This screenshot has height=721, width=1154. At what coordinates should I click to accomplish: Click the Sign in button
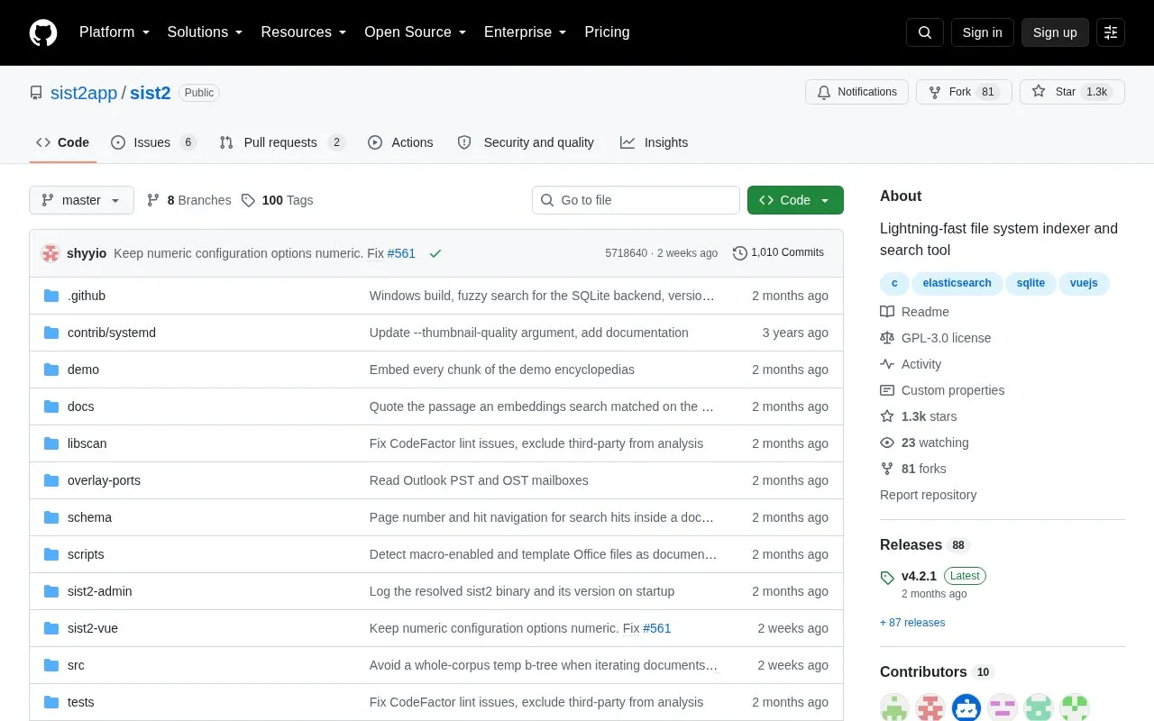click(982, 32)
